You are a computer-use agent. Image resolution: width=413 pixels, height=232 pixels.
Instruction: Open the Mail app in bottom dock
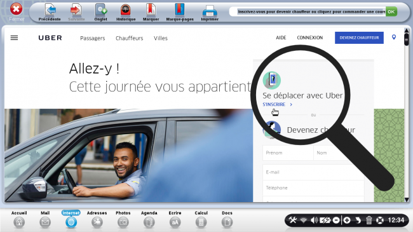click(45, 222)
